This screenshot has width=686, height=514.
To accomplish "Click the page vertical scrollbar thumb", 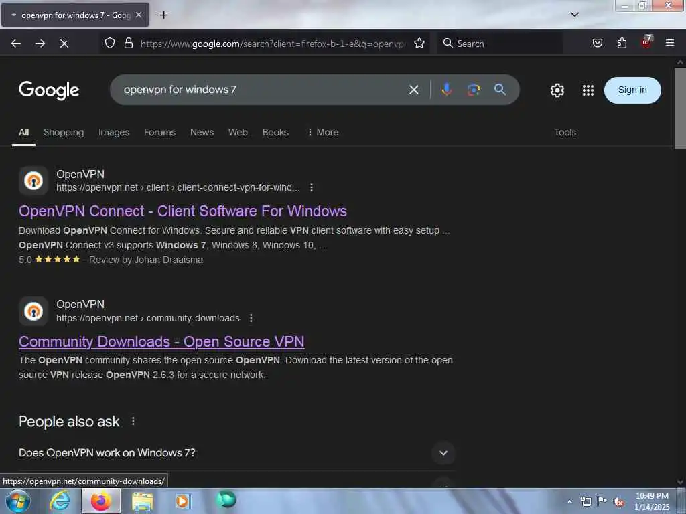I will pos(680,108).
